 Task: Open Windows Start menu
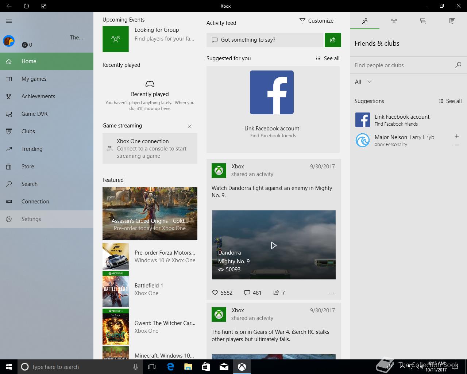click(9, 367)
